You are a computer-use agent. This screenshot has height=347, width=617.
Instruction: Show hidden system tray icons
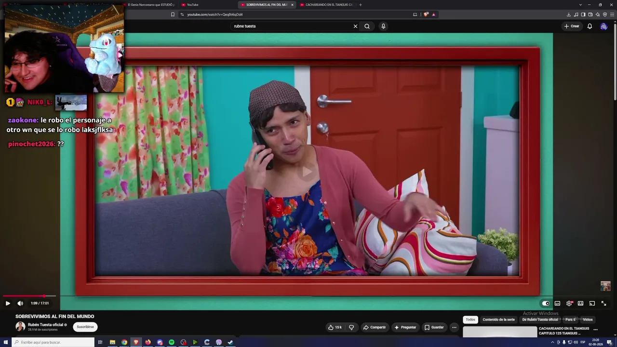(552, 342)
